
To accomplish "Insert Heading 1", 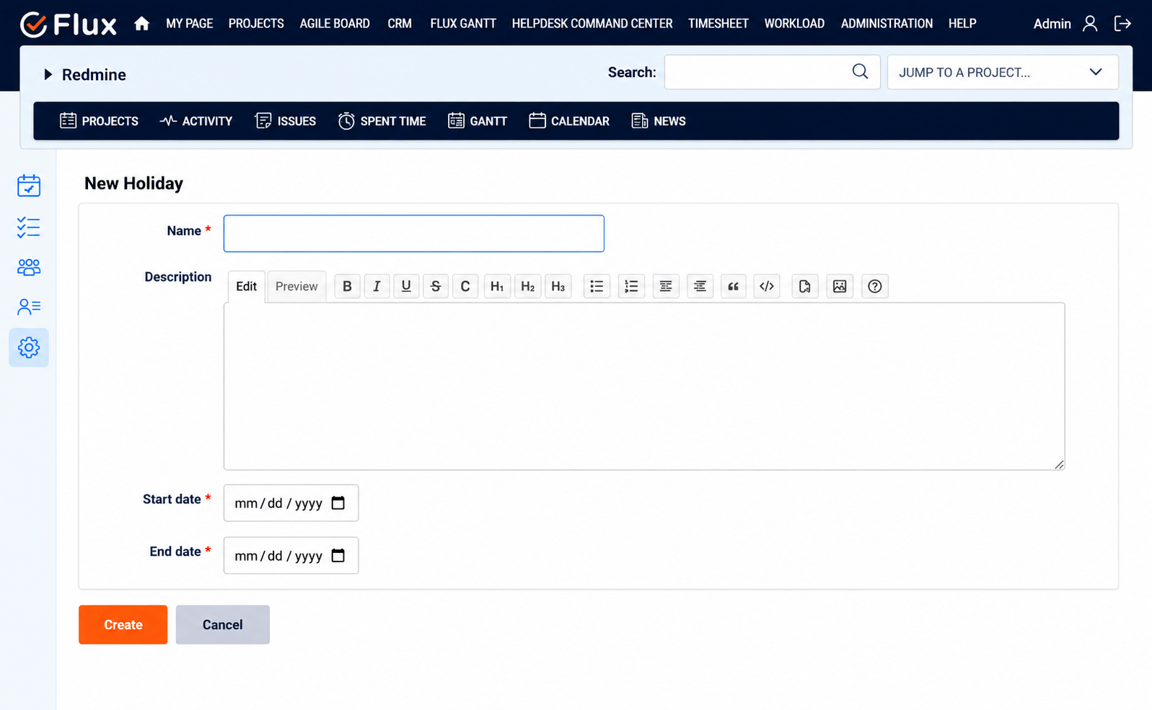I will (497, 286).
